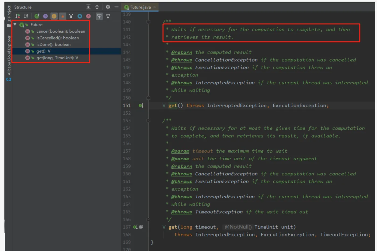Click line number 151 in gutter
Image resolution: width=377 pixels, height=251 pixels.
tap(127, 105)
